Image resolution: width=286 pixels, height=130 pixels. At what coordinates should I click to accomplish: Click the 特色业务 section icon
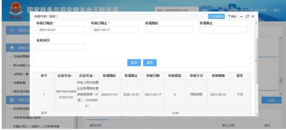pyautogui.click(x=12, y=100)
